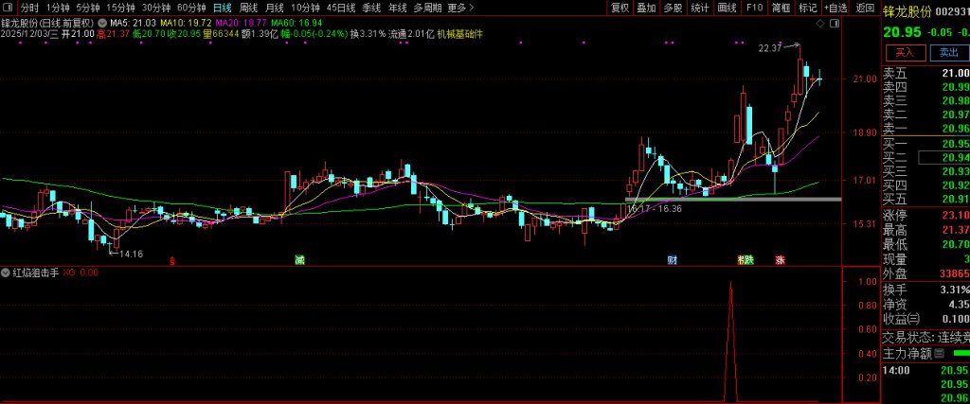
Task: Click the 涨 marker on timeline
Action: pyautogui.click(x=781, y=261)
